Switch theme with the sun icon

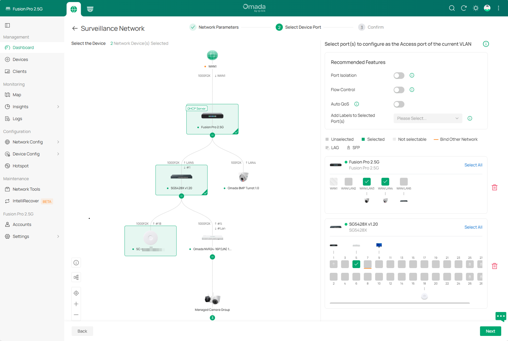click(476, 8)
